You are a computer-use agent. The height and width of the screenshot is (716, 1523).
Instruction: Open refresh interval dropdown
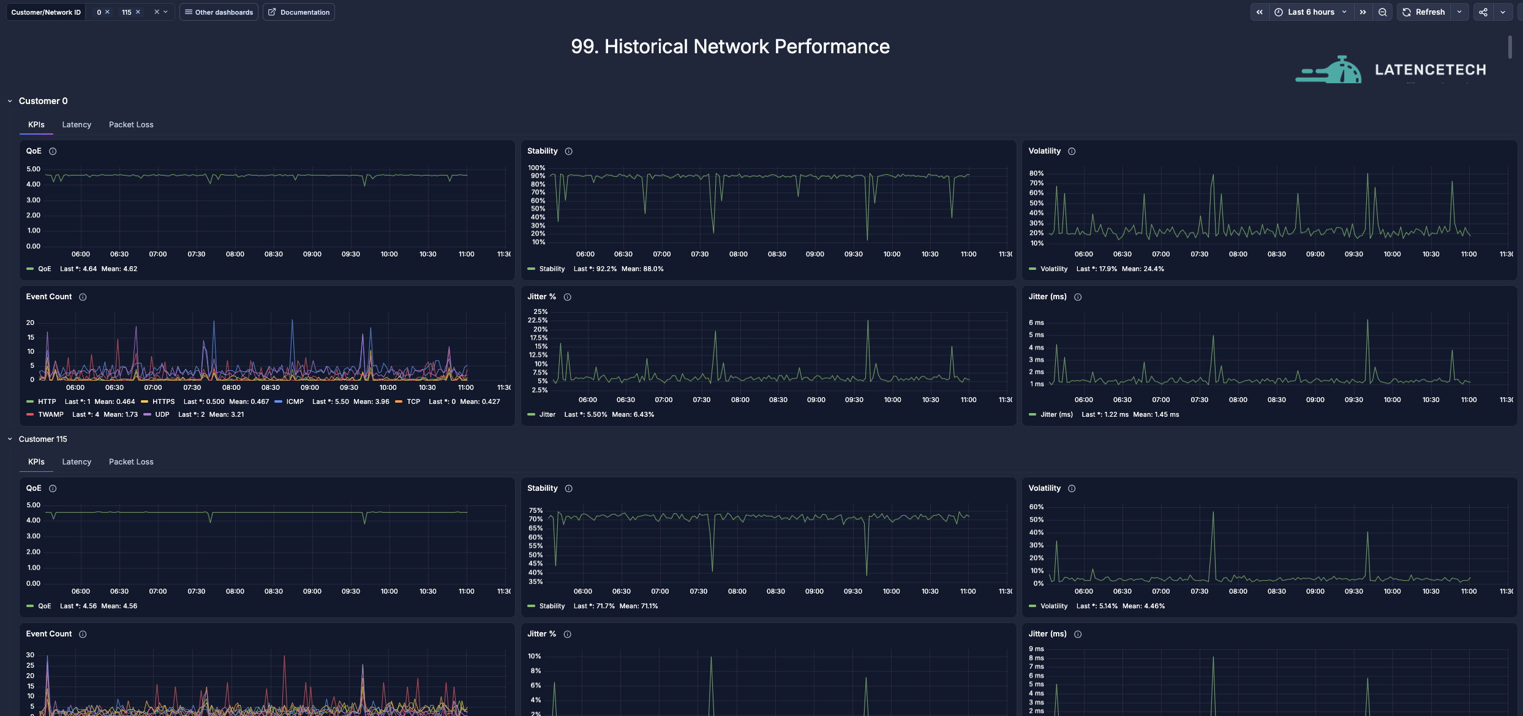(1459, 12)
